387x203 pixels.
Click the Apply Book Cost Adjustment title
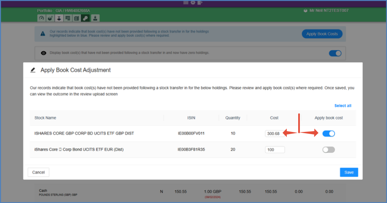[x=76, y=70]
